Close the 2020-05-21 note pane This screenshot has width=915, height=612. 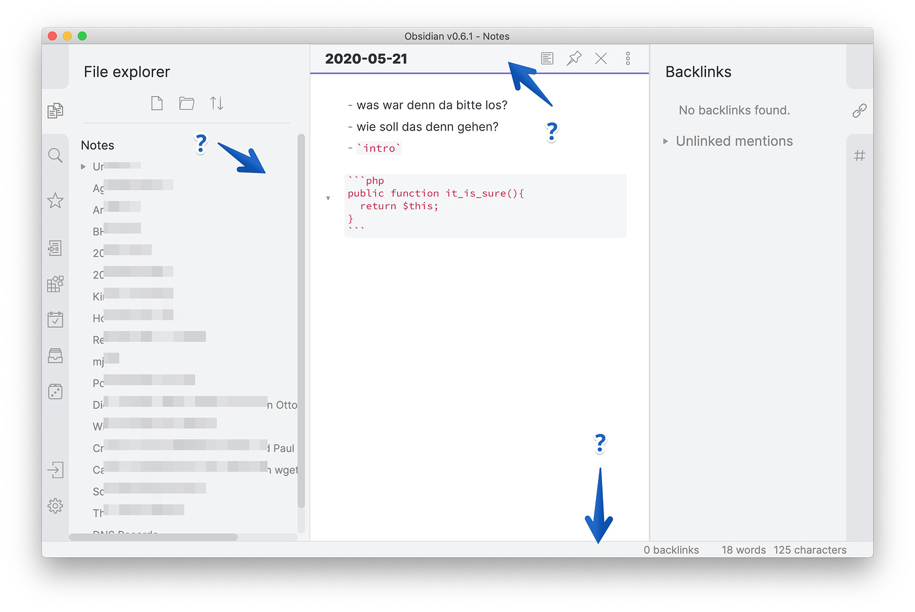601,58
